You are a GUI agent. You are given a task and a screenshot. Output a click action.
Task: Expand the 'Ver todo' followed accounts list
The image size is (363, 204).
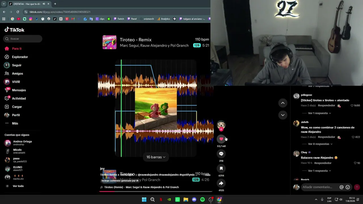pos(18,186)
